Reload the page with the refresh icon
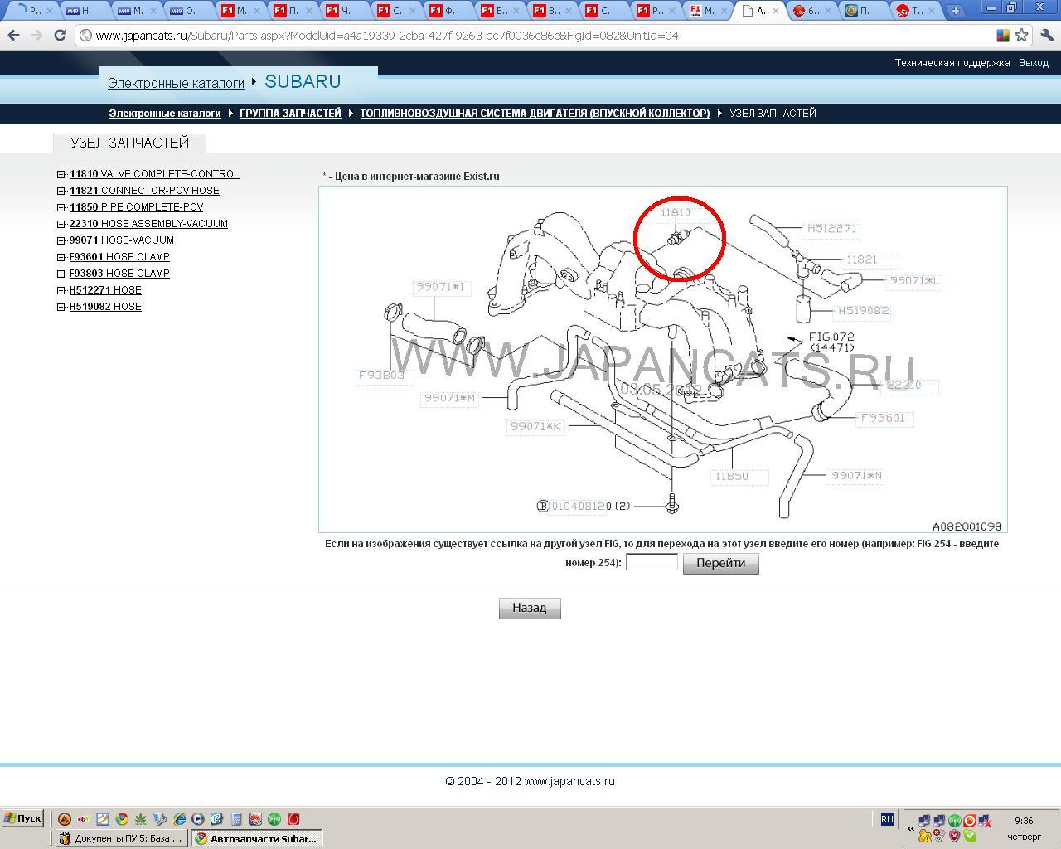 tap(60, 36)
